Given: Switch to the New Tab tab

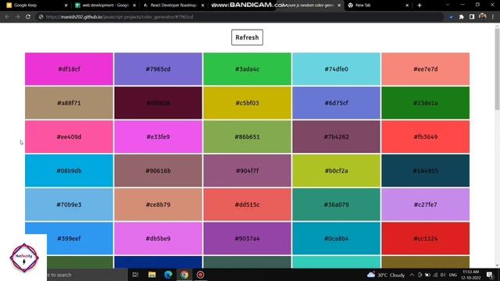Looking at the screenshot, I should [x=378, y=5].
